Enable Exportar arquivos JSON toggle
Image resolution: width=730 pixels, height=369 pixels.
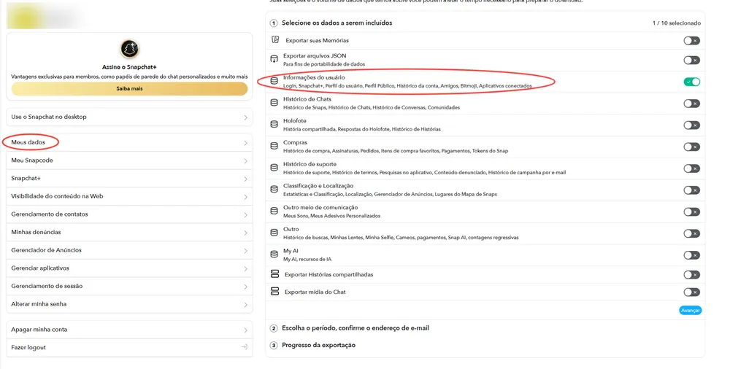691,60
